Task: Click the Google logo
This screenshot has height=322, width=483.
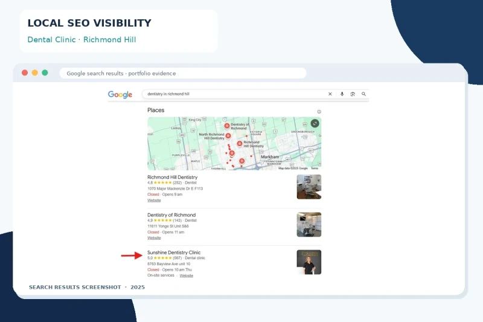Action: tap(120, 94)
